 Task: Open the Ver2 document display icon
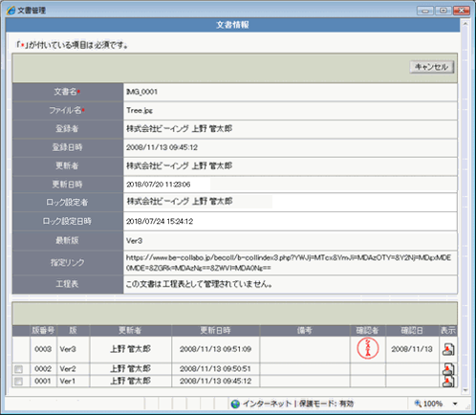448,369
